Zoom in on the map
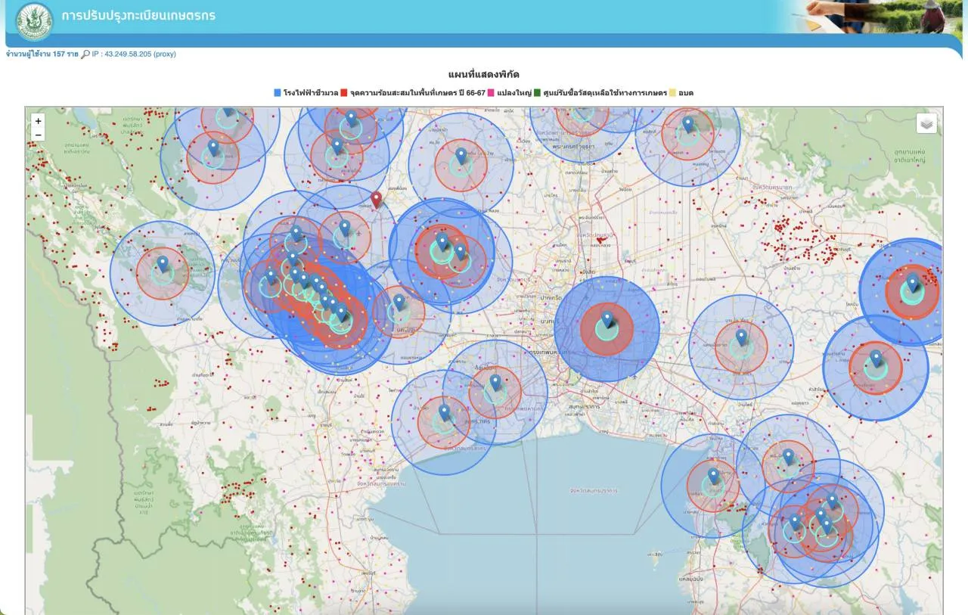The width and height of the screenshot is (968, 615). (x=39, y=121)
